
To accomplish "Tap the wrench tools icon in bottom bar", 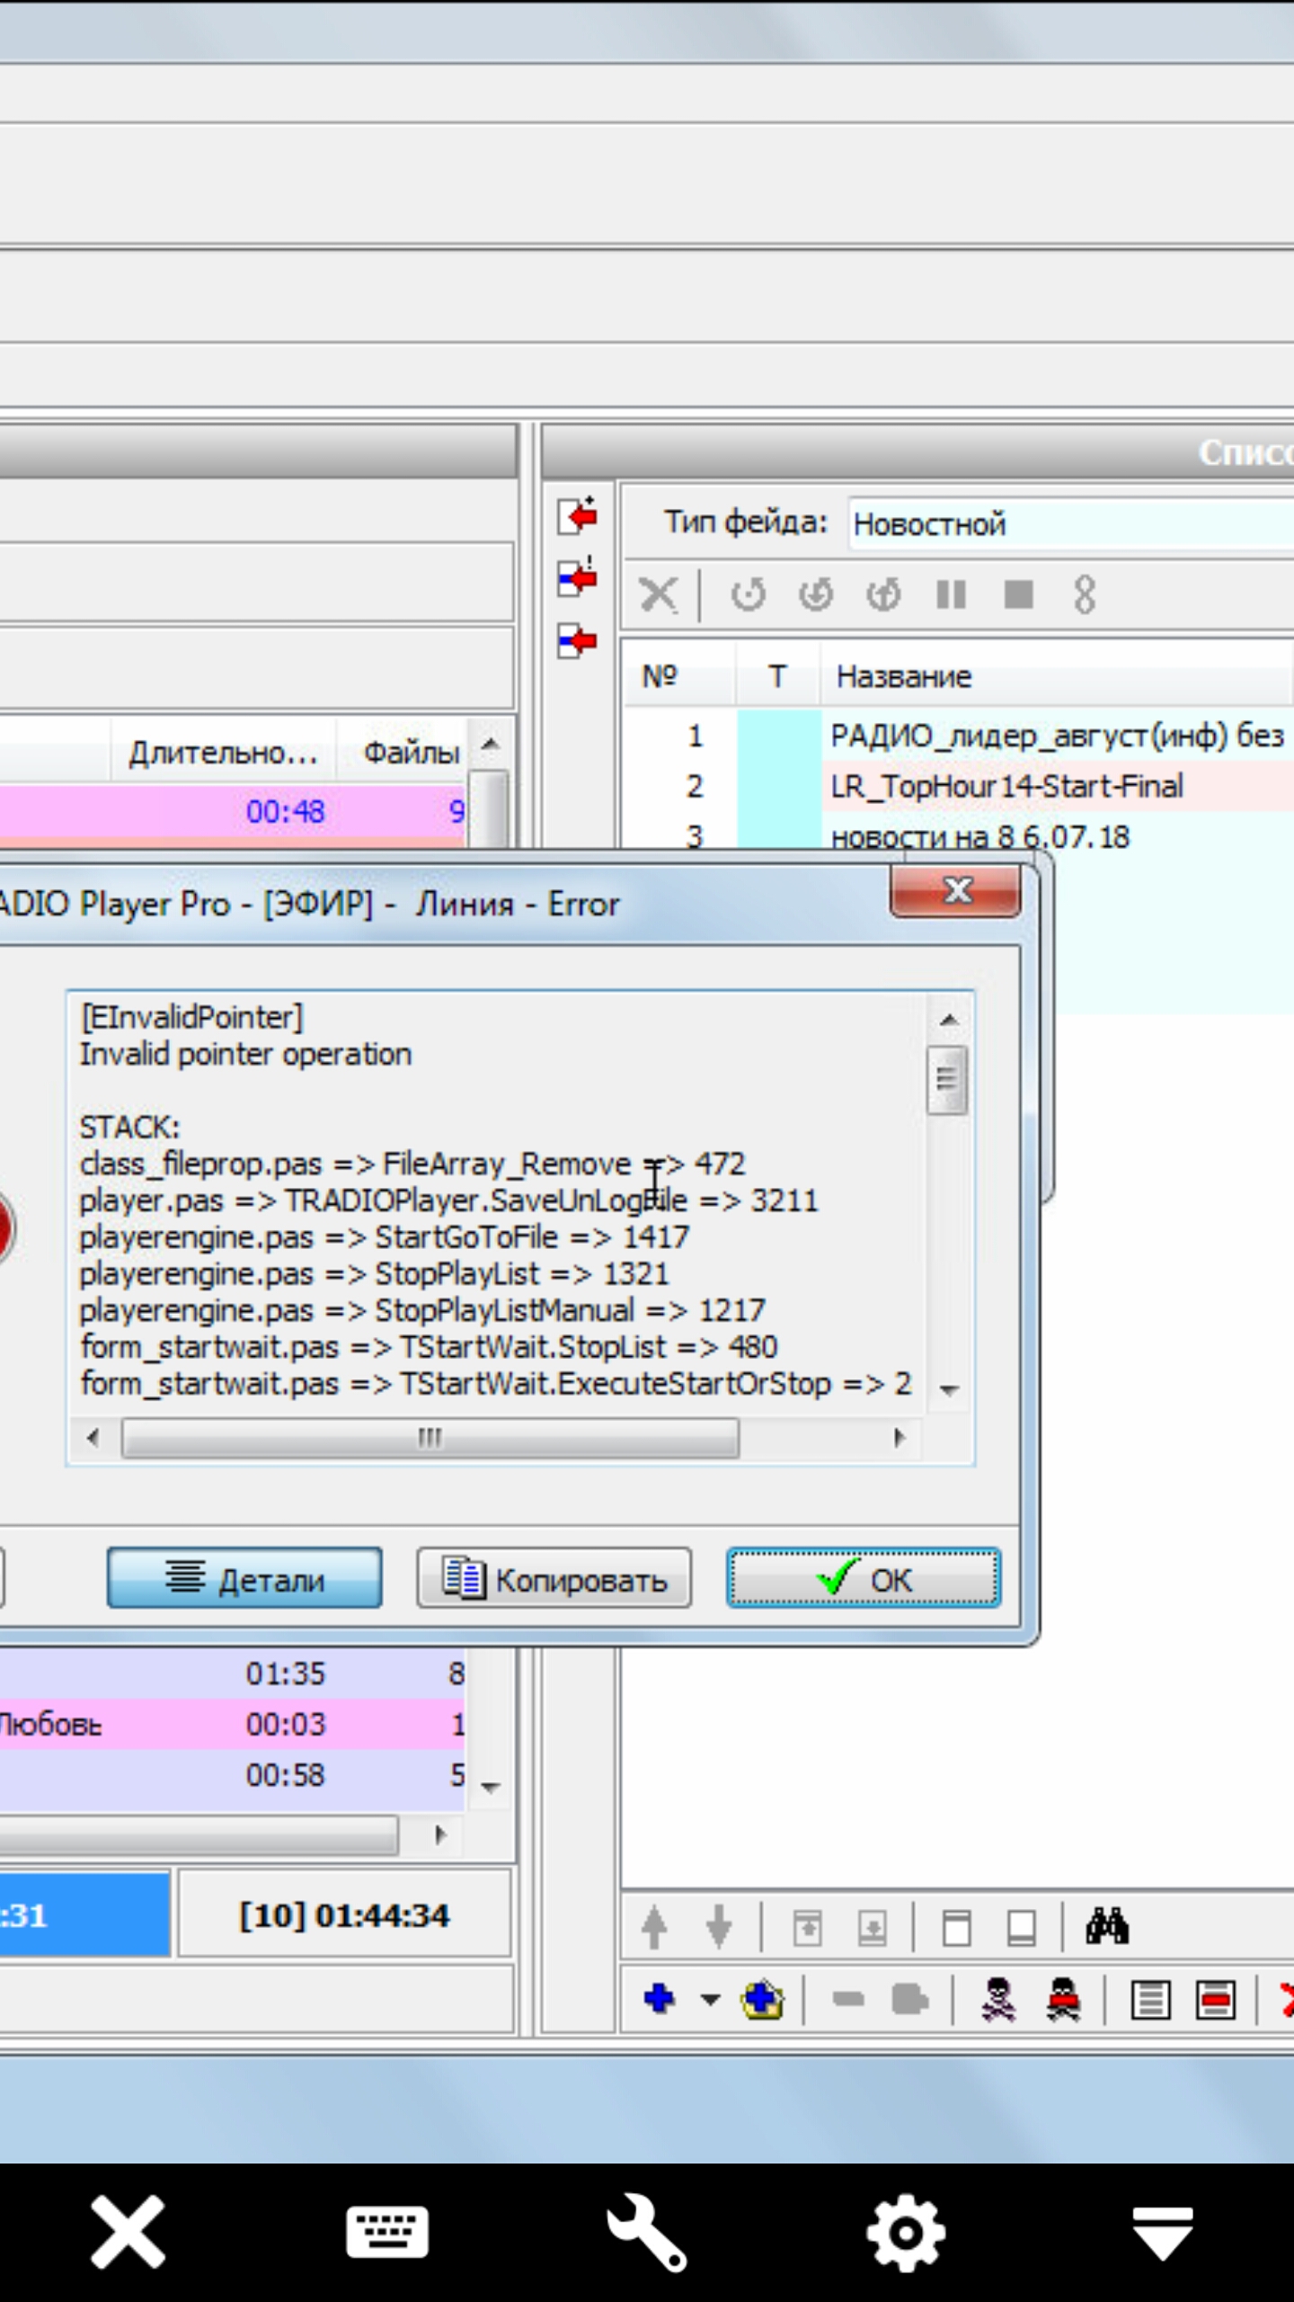I will click(646, 2231).
